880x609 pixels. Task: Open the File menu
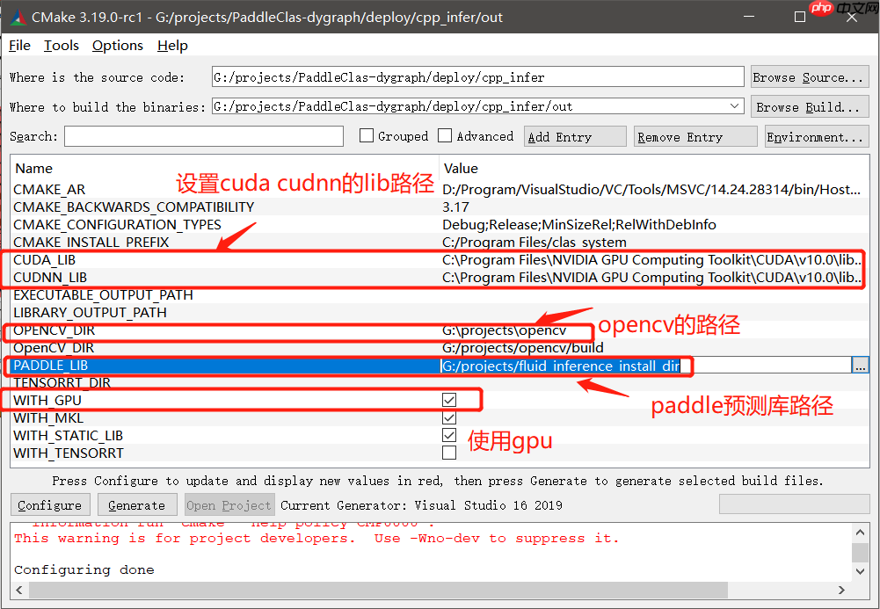tap(18, 45)
